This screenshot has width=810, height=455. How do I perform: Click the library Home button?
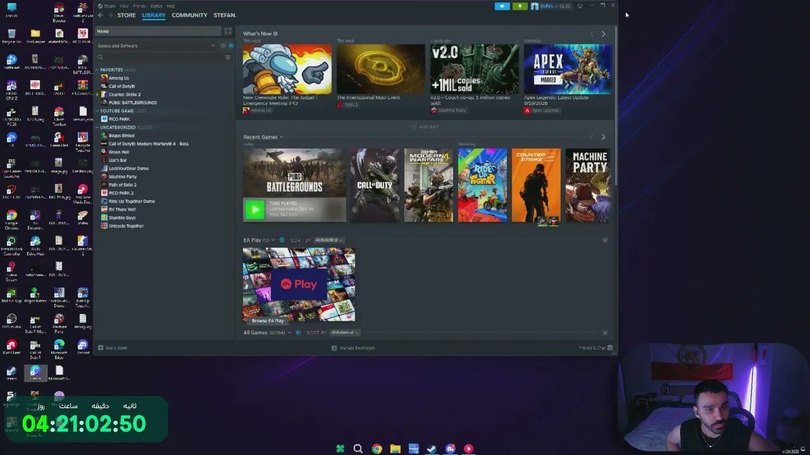tap(158, 31)
